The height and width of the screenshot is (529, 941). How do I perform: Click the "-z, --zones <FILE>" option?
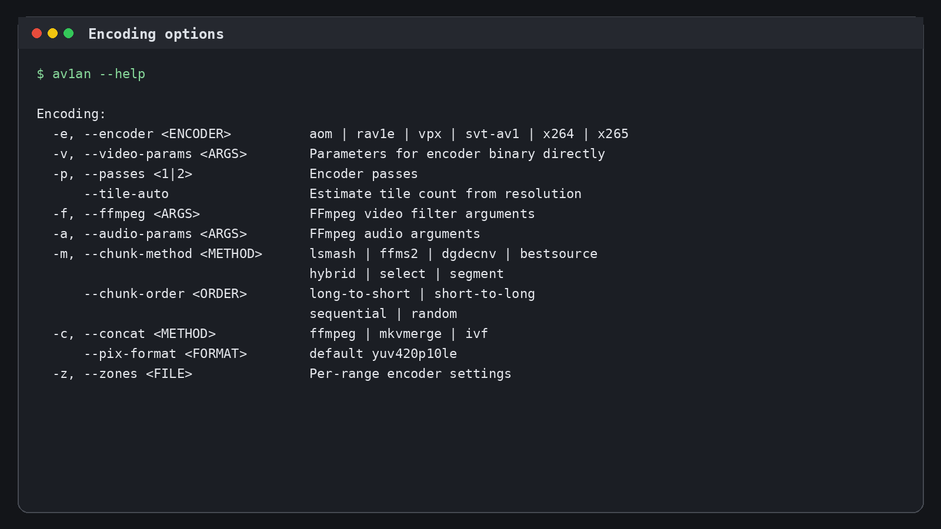[x=122, y=374]
